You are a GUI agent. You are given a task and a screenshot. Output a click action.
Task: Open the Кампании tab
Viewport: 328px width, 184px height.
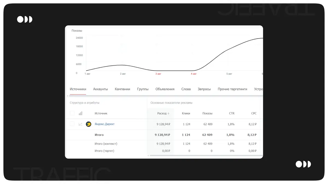pos(122,89)
